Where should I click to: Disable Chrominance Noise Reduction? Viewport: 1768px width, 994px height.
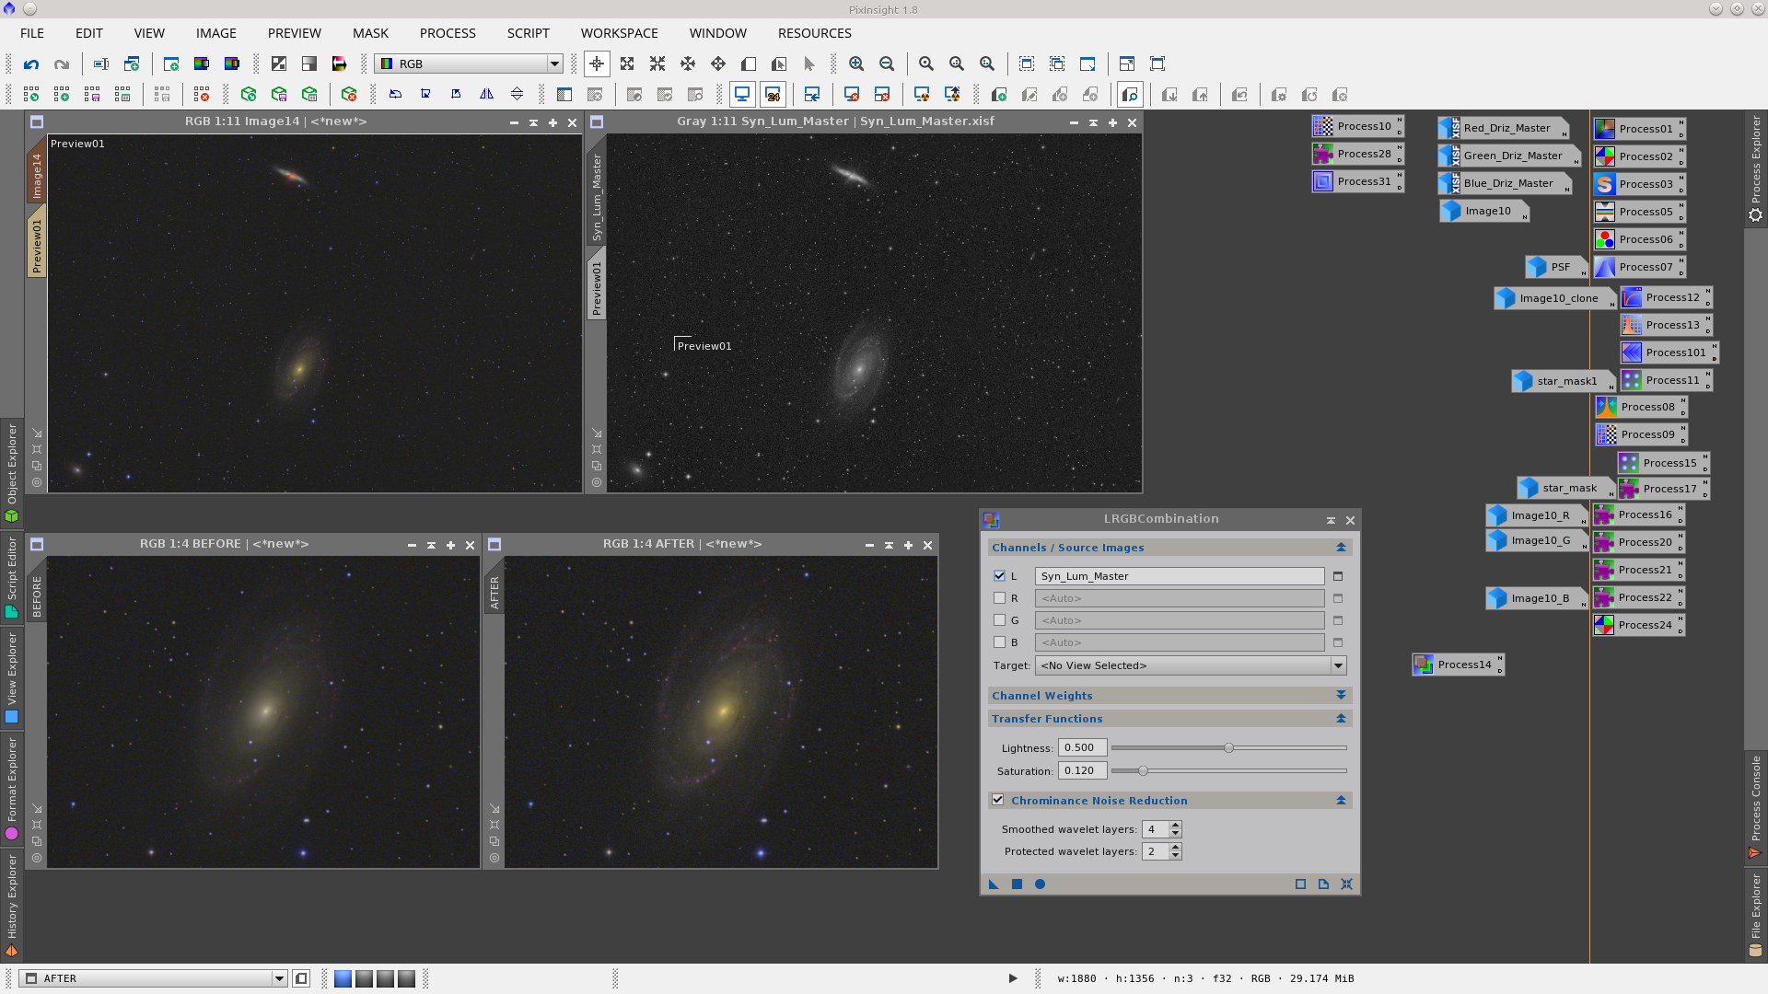pos(999,800)
